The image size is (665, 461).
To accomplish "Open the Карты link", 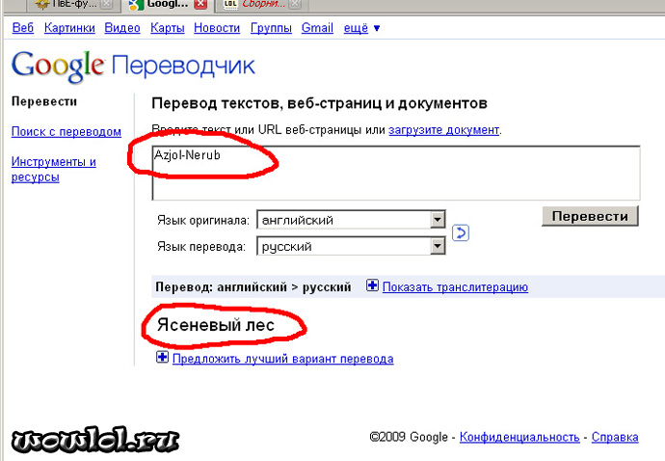I will [x=168, y=28].
